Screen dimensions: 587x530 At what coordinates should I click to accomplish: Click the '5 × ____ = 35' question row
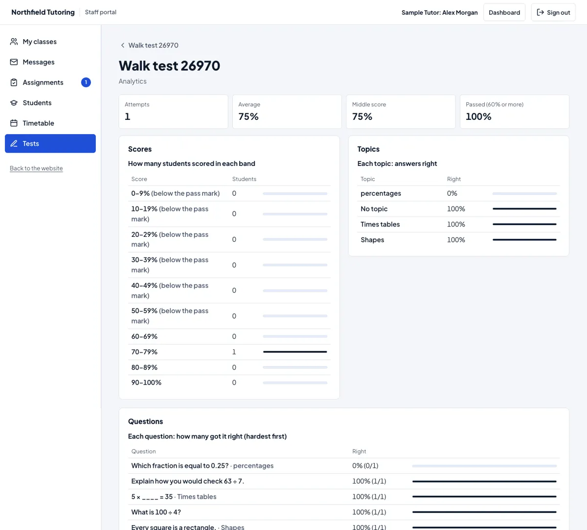(344, 497)
